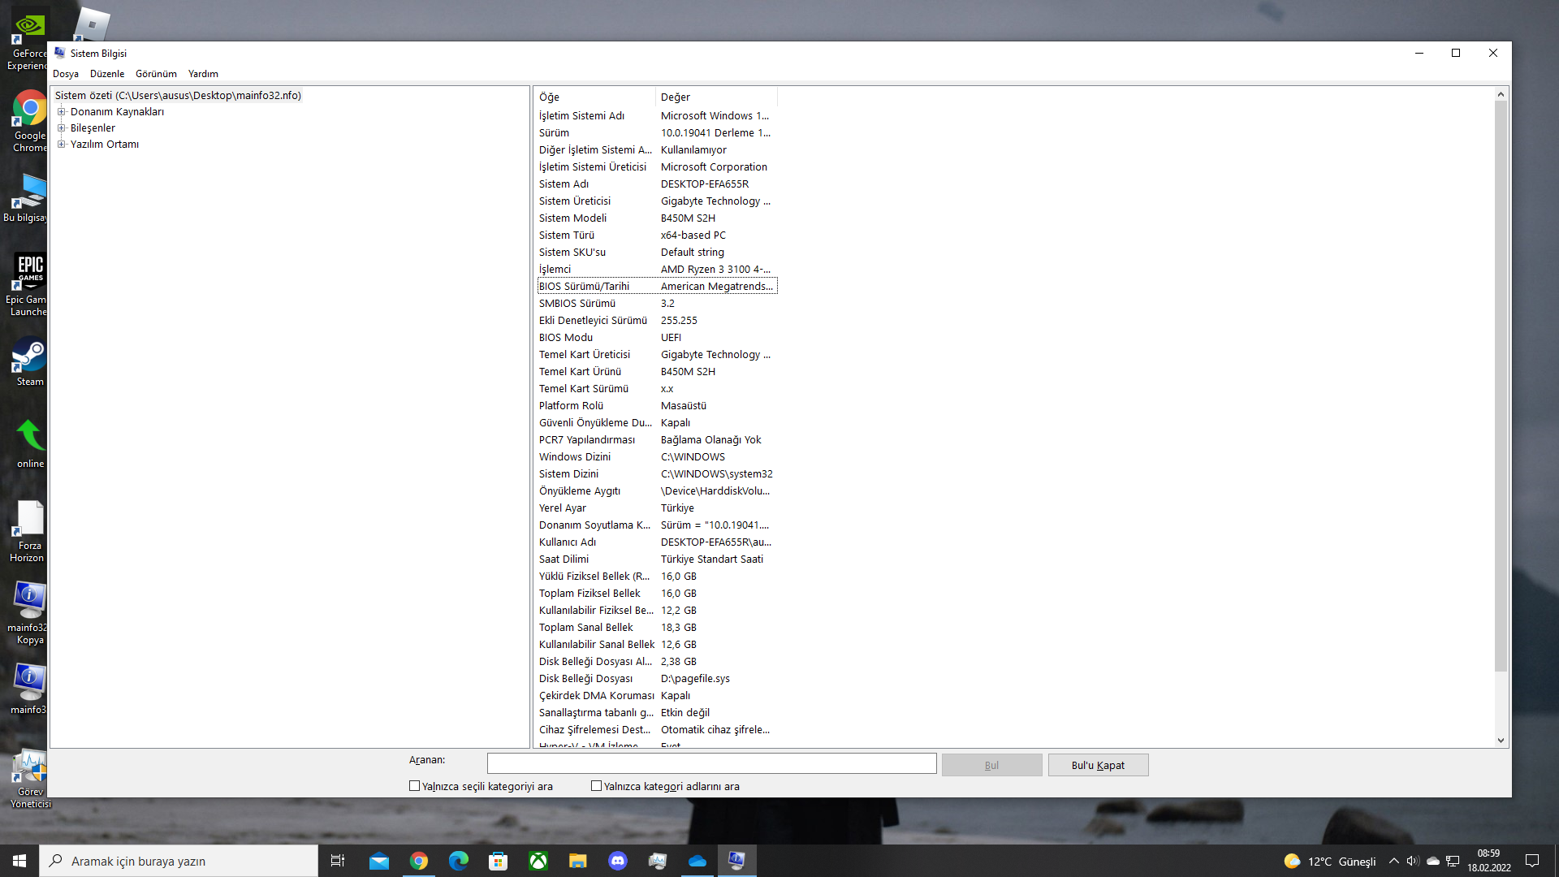This screenshot has height=877, width=1559.
Task: Open weather widget 12°C Güneşli
Action: click(1330, 861)
